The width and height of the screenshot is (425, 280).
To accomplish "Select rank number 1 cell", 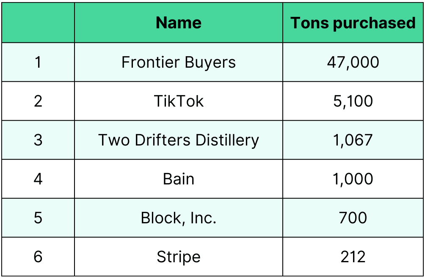I will [x=38, y=62].
